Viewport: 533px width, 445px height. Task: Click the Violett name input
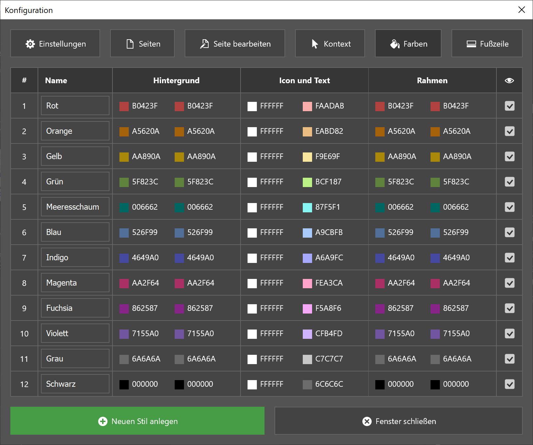[75, 333]
